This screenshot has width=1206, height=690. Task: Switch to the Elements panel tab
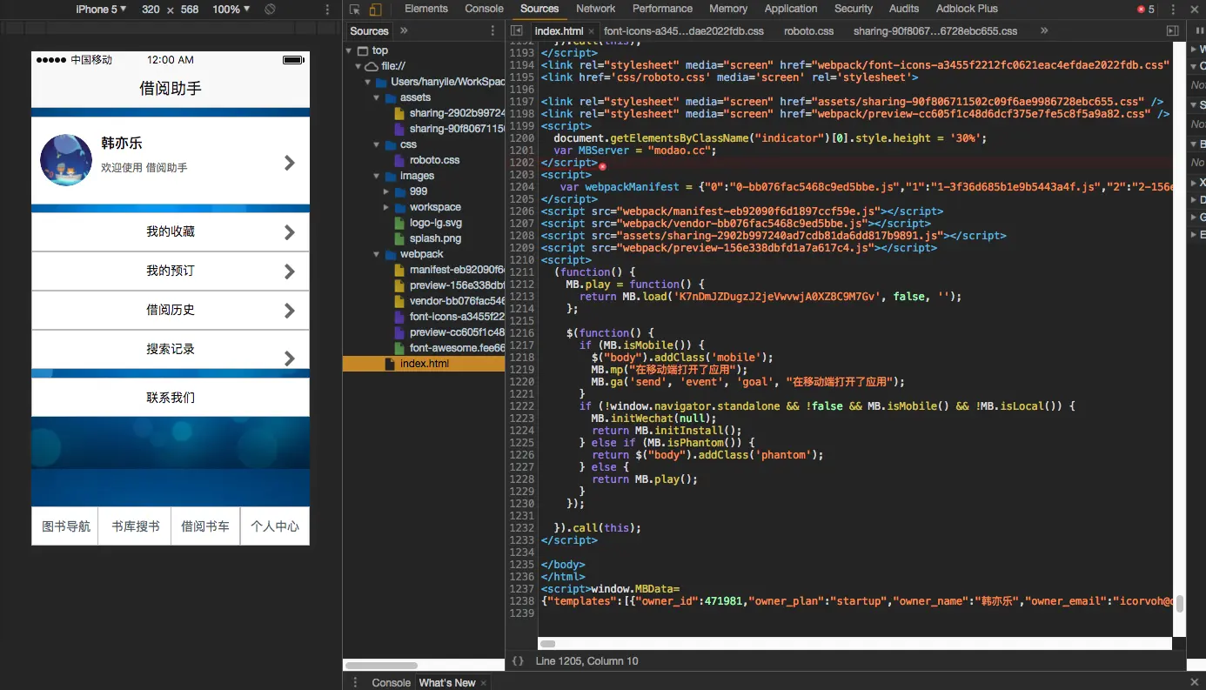click(x=426, y=9)
